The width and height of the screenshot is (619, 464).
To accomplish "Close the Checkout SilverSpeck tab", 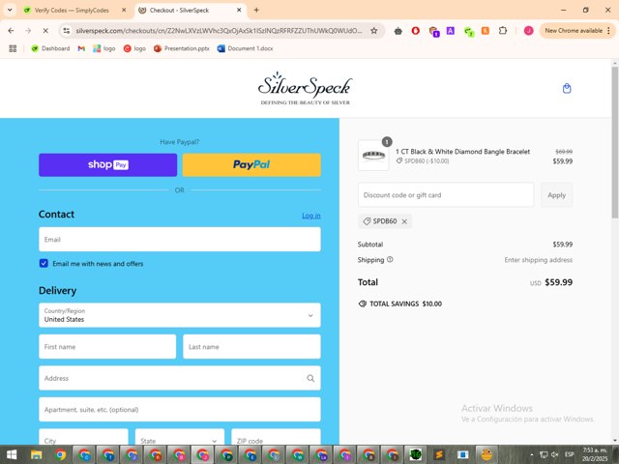I will click(x=239, y=10).
